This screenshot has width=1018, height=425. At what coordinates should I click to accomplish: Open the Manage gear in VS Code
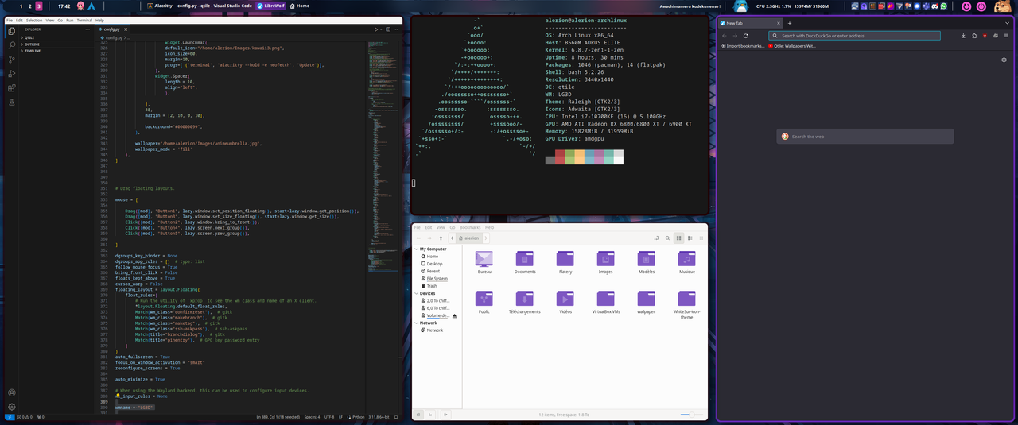(11, 406)
